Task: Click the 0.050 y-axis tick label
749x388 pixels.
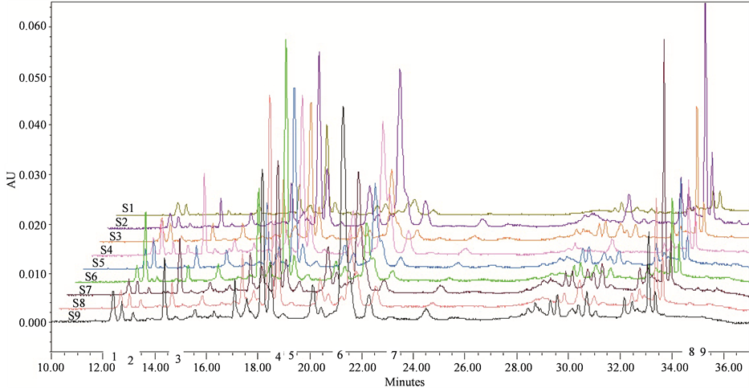Action: [33, 76]
